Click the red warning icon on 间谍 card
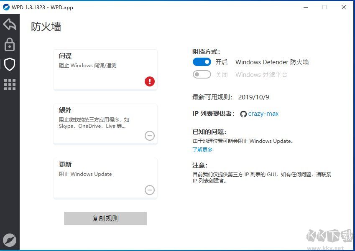Screen dimensions: 355x251 (150, 81)
